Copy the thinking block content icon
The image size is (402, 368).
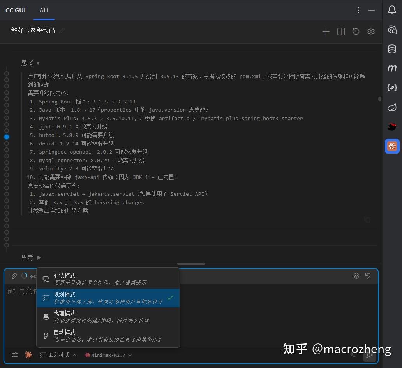pos(367,219)
